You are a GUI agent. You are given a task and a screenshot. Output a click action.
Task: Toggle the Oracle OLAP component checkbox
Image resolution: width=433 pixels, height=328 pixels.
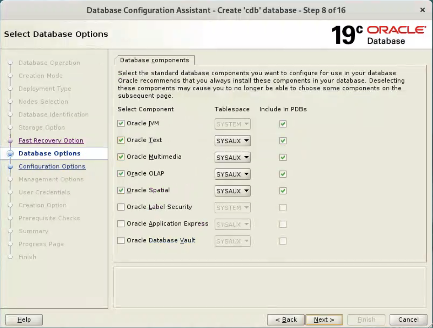coord(121,174)
